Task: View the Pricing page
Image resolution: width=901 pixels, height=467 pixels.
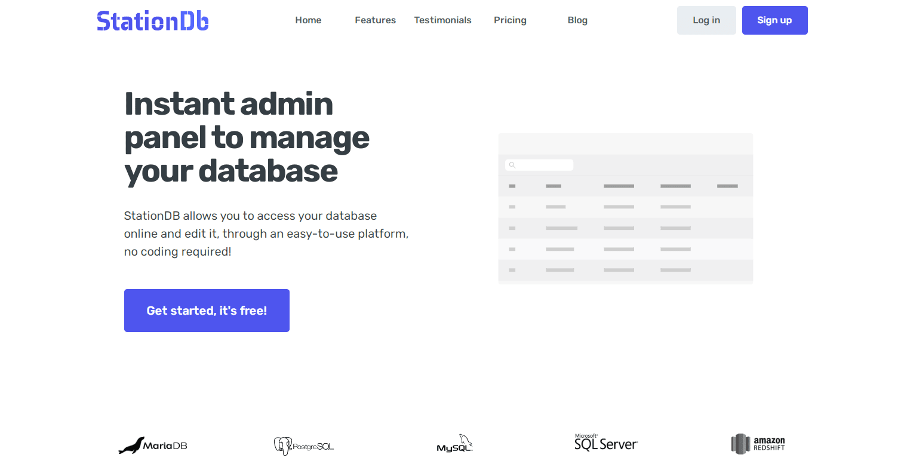Action: tap(510, 20)
